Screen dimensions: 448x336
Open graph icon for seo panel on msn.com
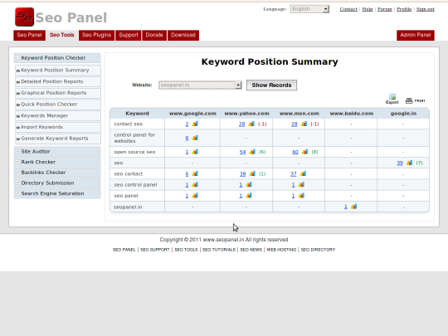pyautogui.click(x=301, y=196)
